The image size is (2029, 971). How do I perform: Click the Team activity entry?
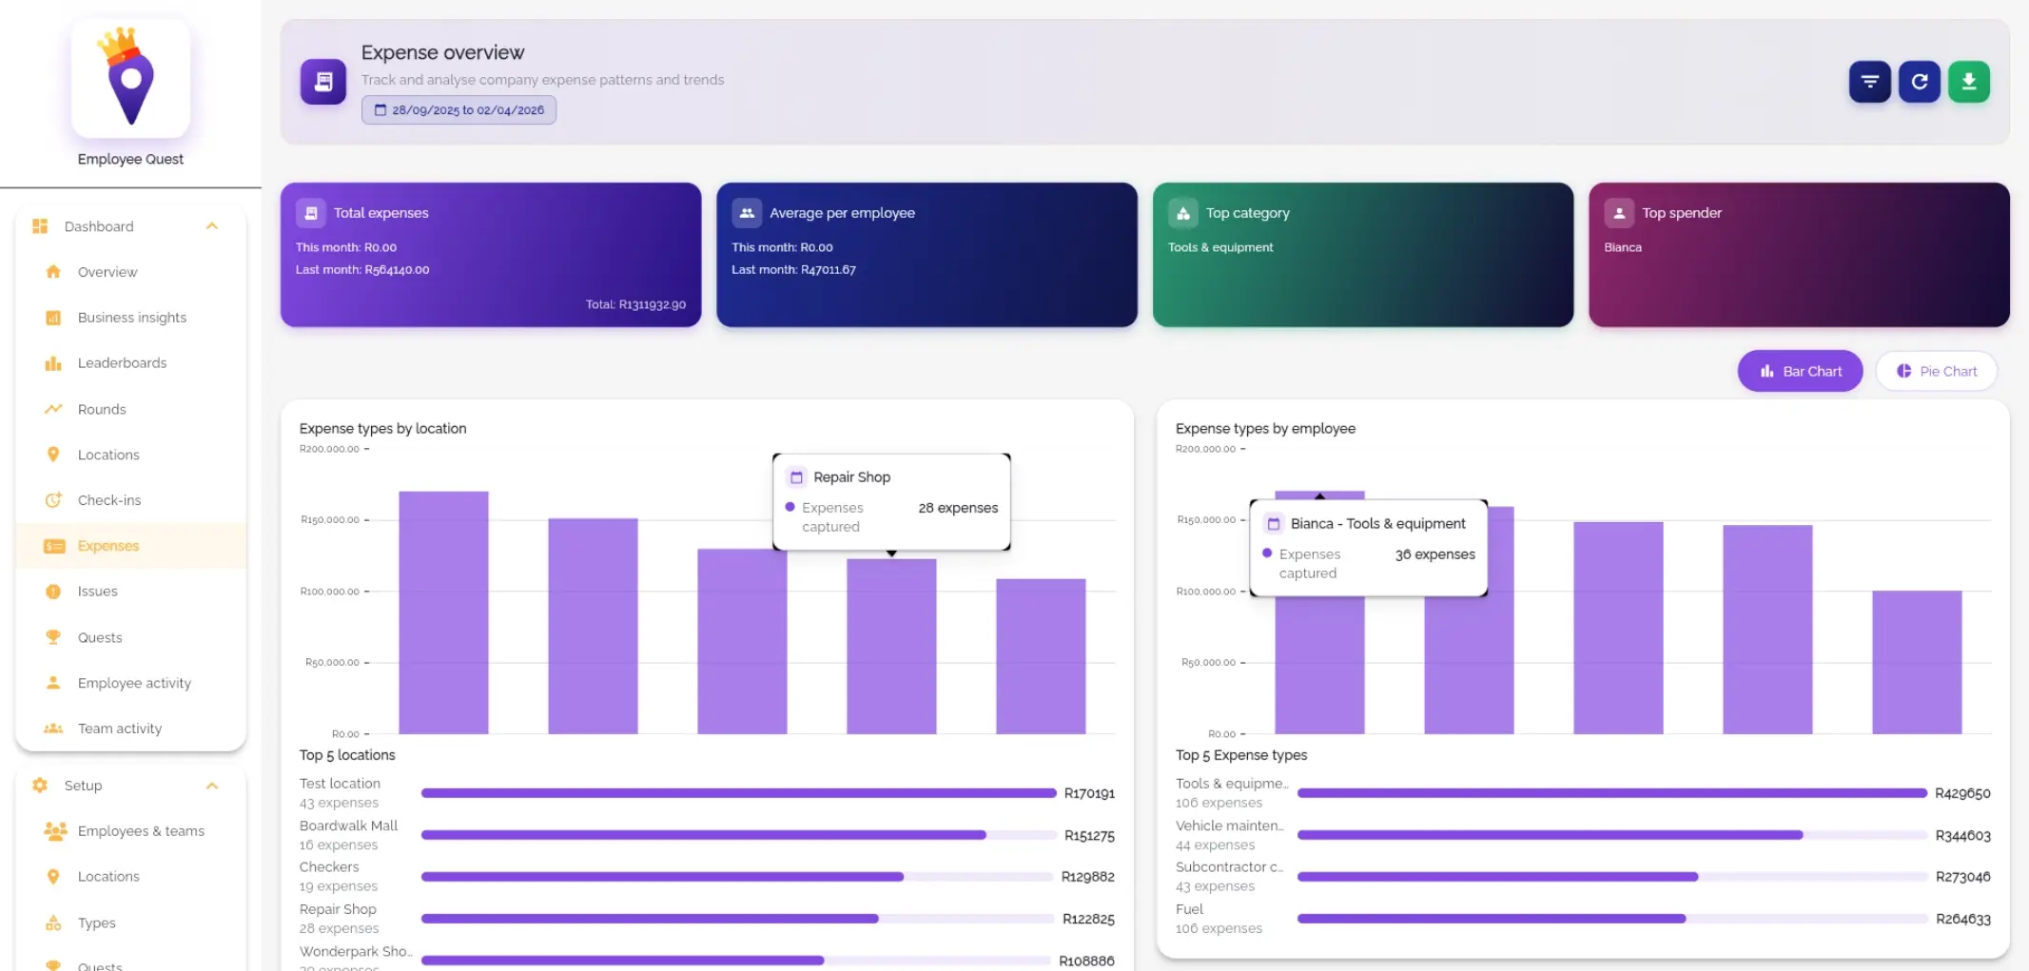click(x=119, y=728)
